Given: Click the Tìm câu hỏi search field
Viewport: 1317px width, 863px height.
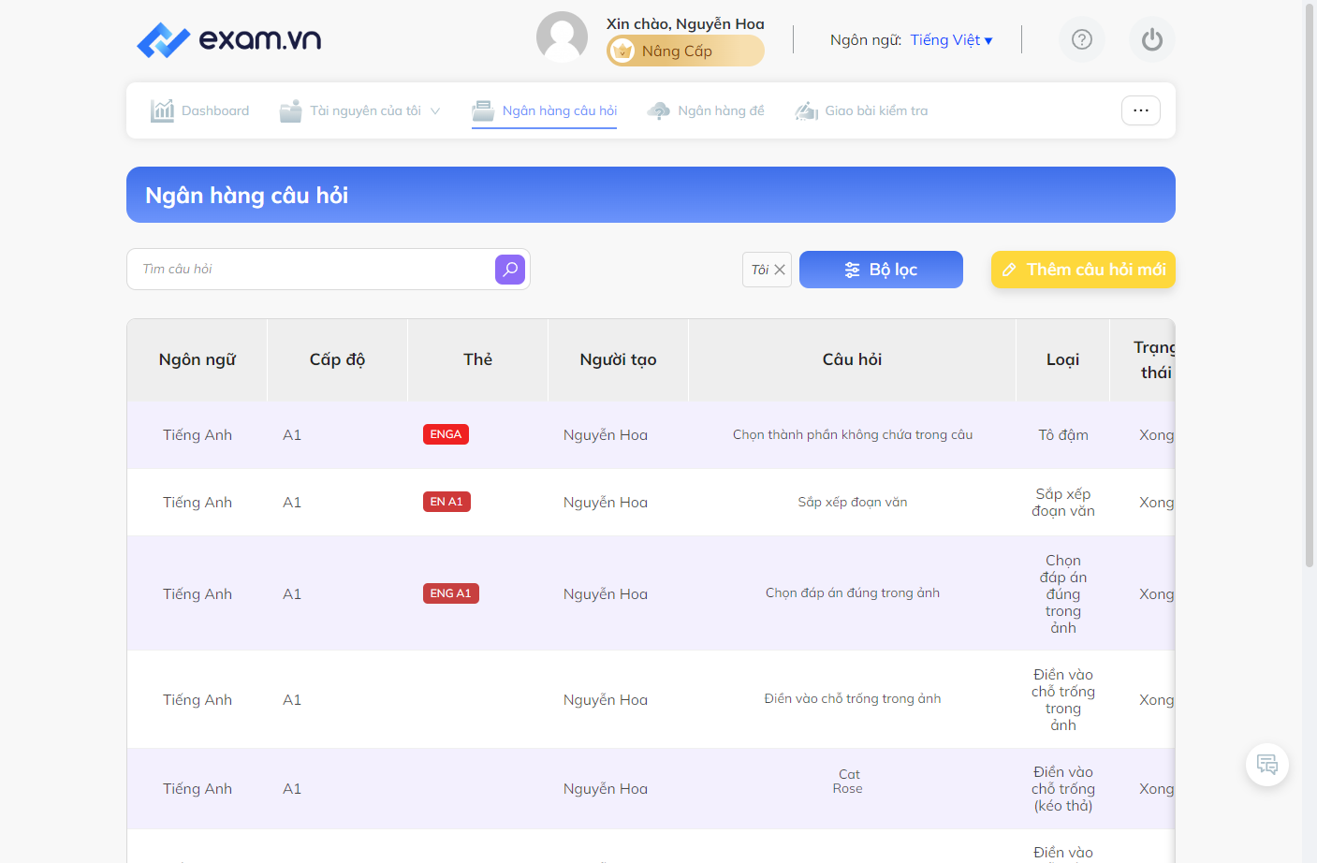Looking at the screenshot, I should tap(312, 270).
